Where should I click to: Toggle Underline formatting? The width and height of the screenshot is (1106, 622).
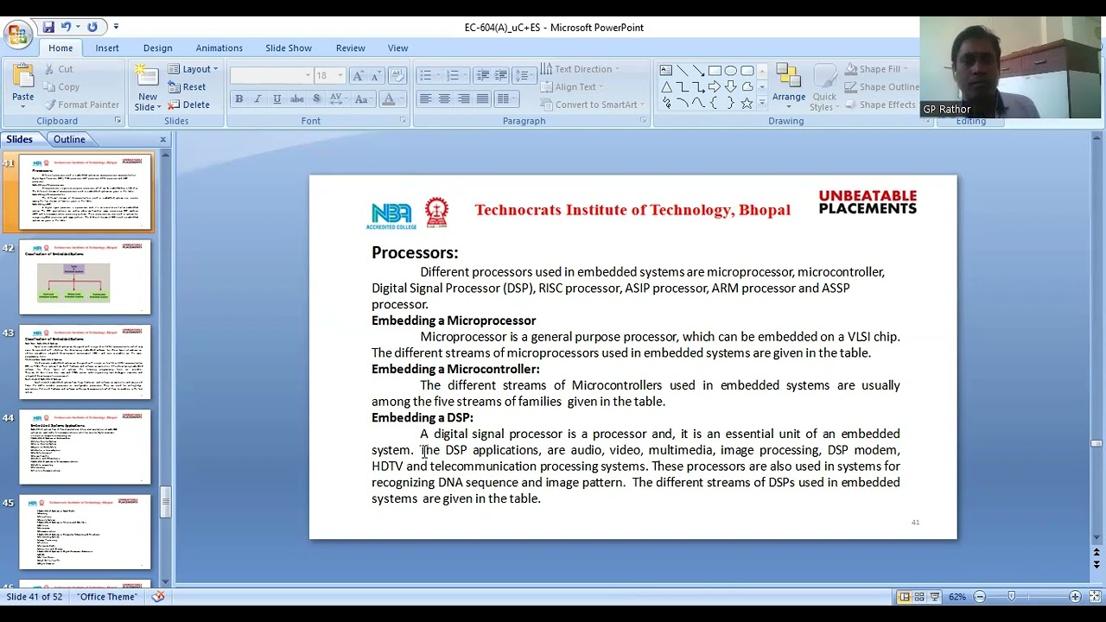pyautogui.click(x=277, y=99)
